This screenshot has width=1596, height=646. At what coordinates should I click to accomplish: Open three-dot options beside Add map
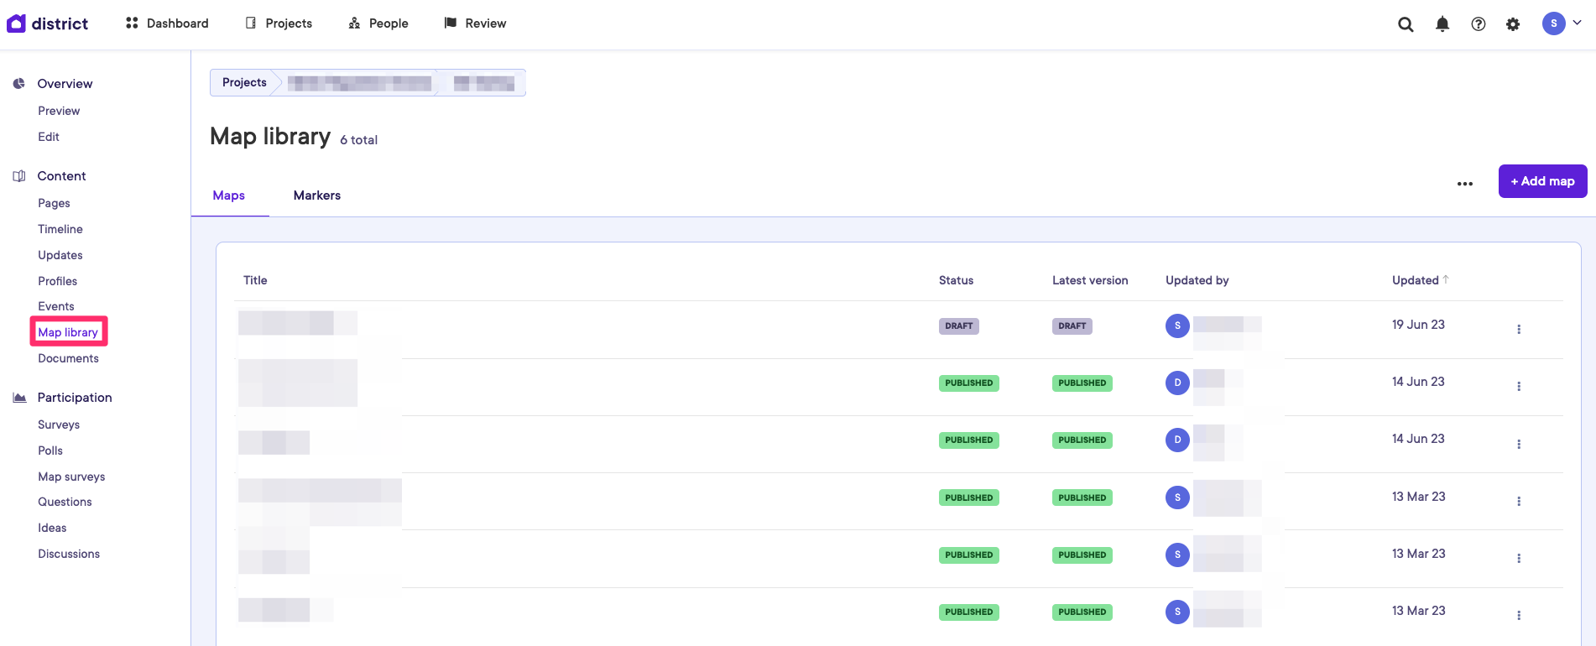[1465, 184]
